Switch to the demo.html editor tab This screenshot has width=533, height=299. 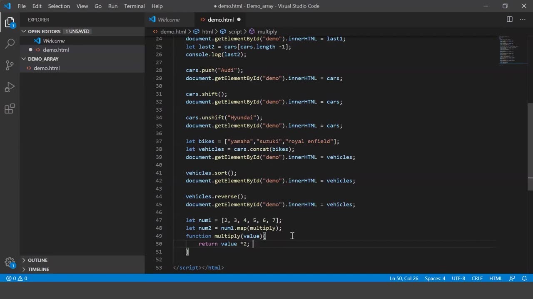point(220,20)
